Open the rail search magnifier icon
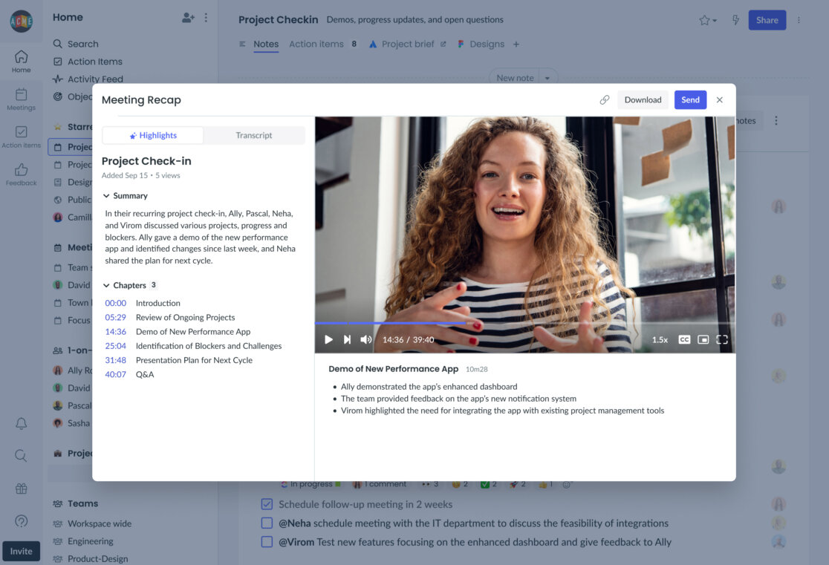829x565 pixels. tap(21, 456)
